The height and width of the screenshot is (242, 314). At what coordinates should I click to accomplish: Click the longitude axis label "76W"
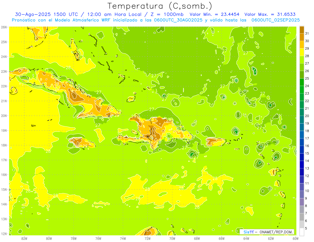(x=98, y=238)
